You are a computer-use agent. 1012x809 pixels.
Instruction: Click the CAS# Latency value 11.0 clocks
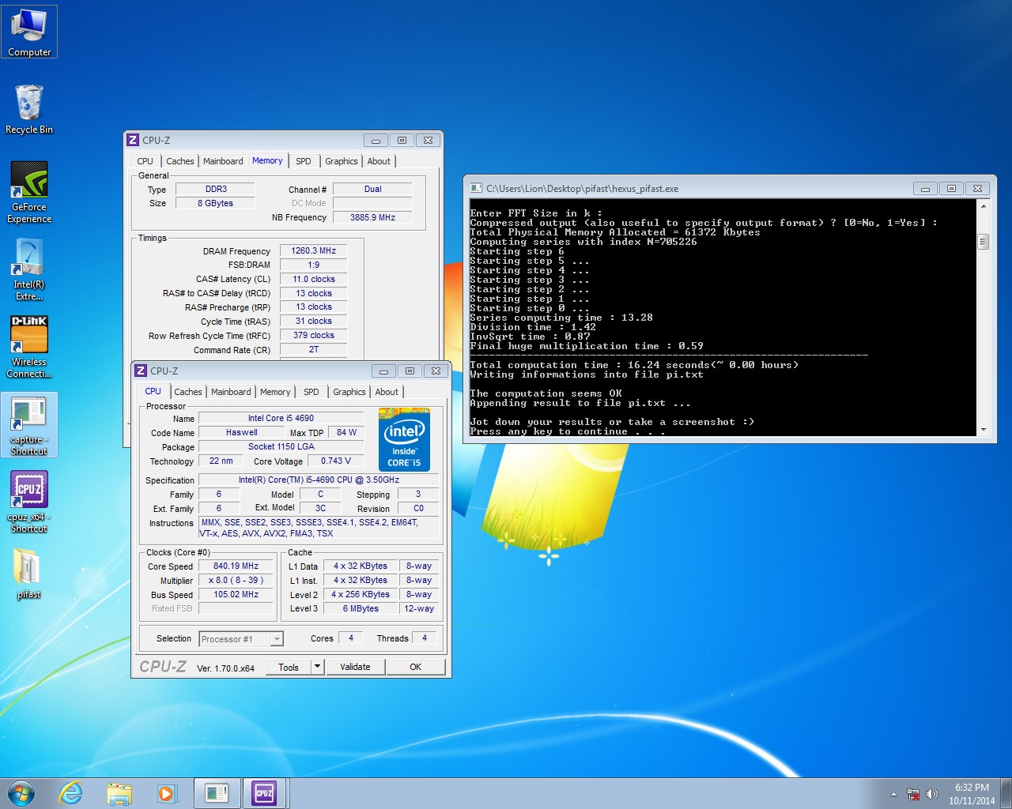tap(313, 279)
